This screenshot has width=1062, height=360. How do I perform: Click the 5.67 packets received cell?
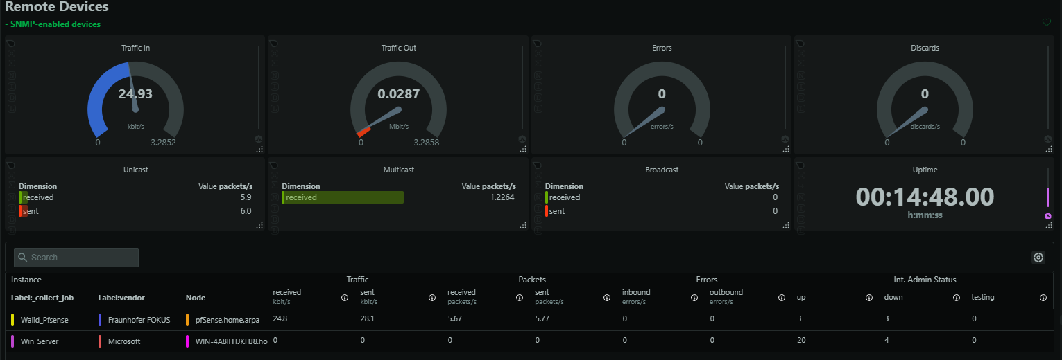(455, 320)
